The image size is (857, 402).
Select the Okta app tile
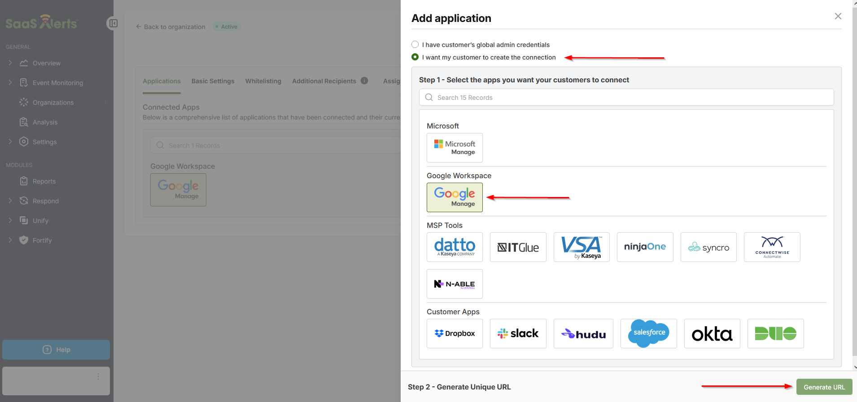pos(712,334)
